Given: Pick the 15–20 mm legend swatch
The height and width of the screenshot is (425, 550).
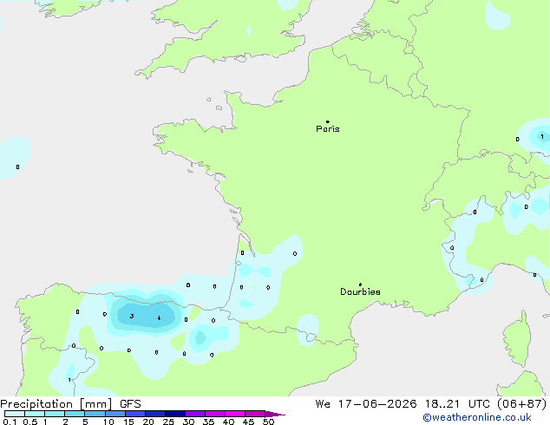Looking at the screenshot, I should 134,414.
